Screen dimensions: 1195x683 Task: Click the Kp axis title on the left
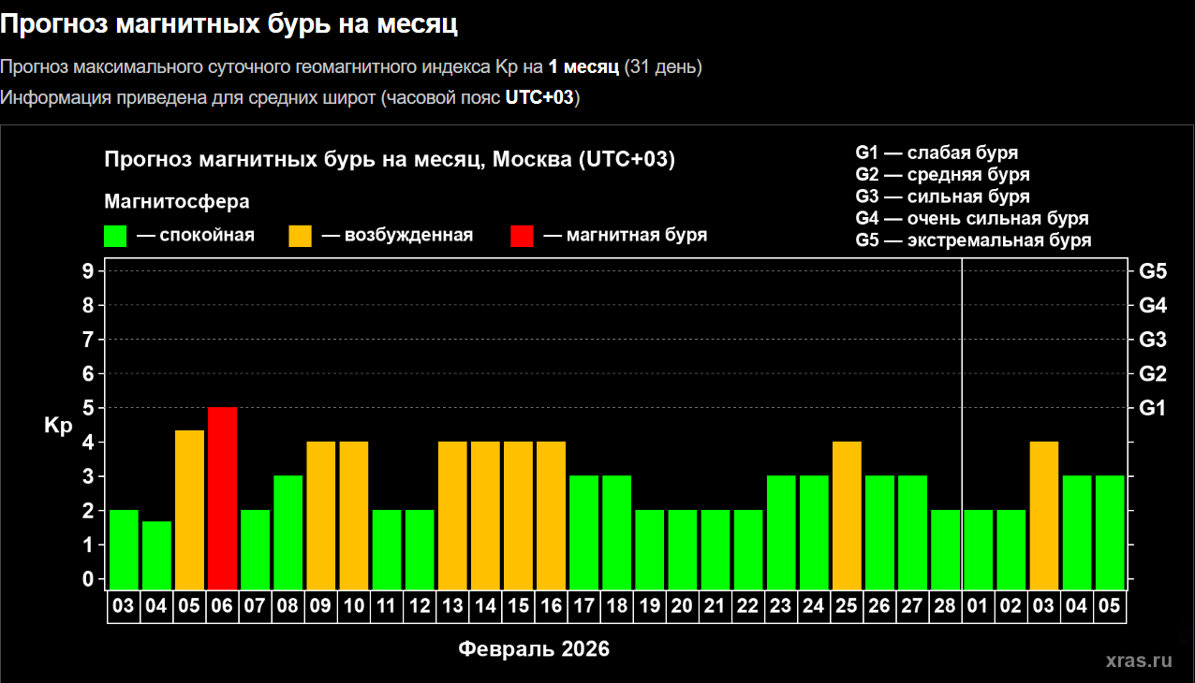(58, 426)
